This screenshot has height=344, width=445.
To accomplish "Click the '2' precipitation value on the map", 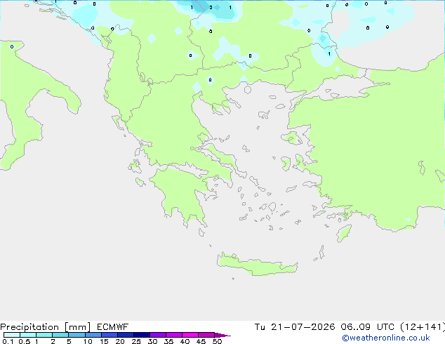I will point(211,8).
